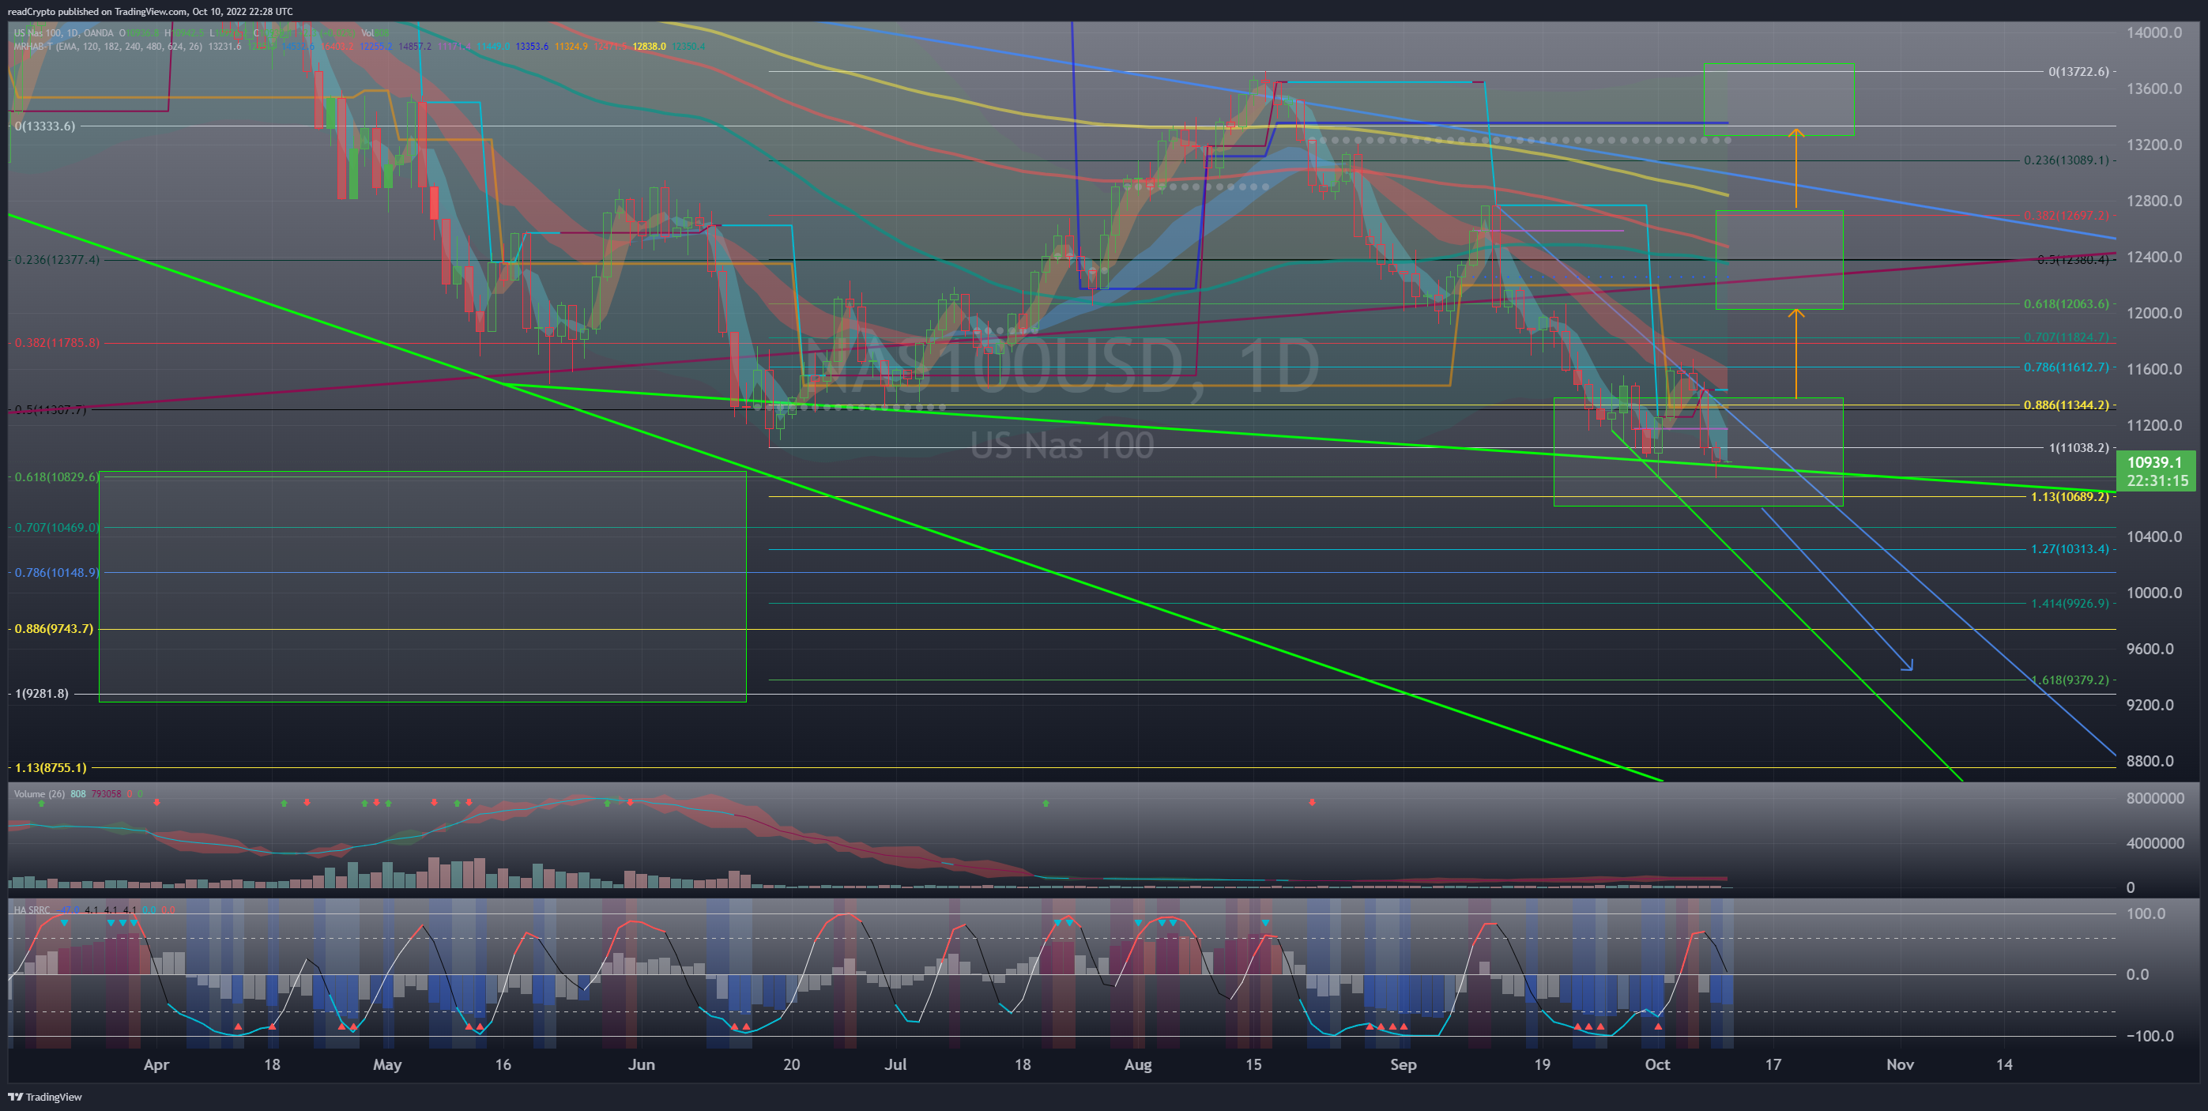The height and width of the screenshot is (1111, 2208).
Task: Click the 10000.0 price axis label
Action: coord(2154,593)
